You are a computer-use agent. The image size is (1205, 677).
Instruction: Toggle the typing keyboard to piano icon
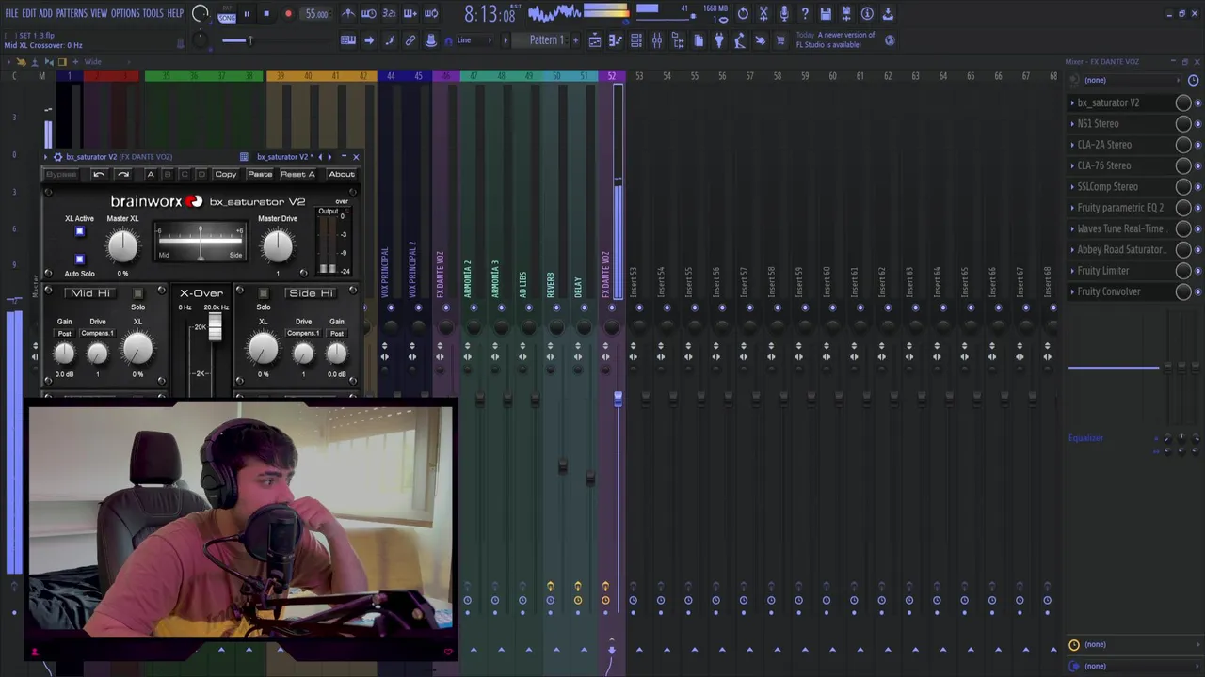[x=348, y=40]
